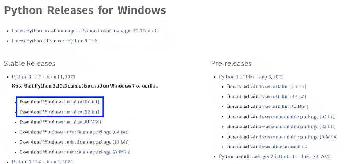Download pre-release Windows installer (32-bit)
Screen dimensions: 354x164
[266, 97]
